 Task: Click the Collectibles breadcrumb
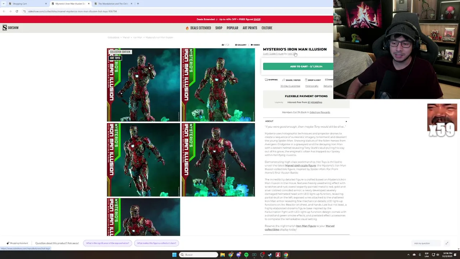pyautogui.click(x=113, y=37)
